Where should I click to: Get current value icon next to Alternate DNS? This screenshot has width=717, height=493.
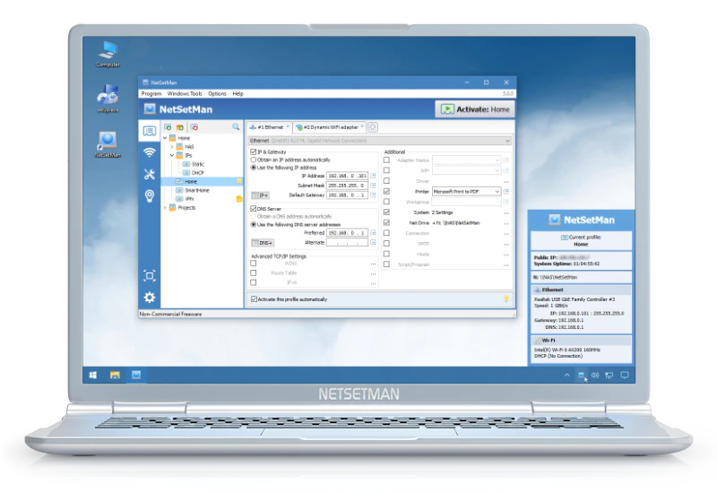click(373, 242)
